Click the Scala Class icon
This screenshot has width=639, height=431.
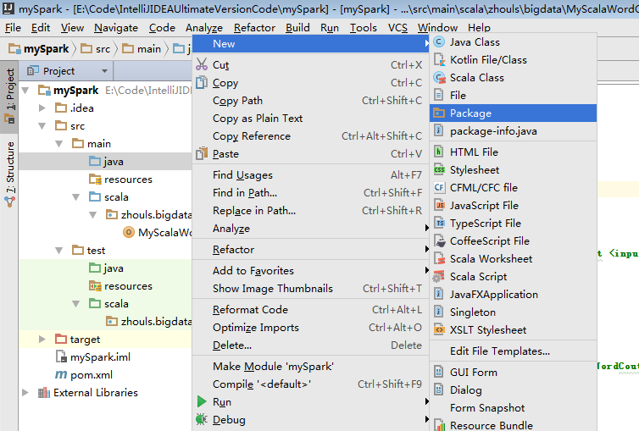click(x=439, y=77)
